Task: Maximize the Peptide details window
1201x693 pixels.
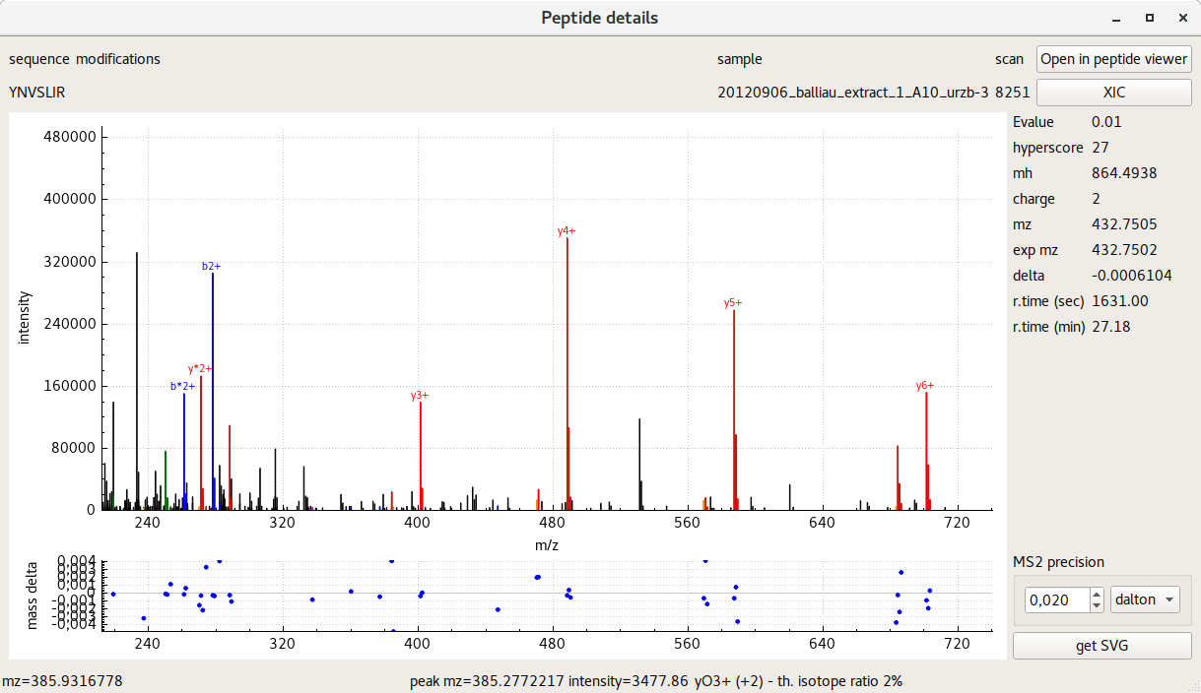Action: click(x=1149, y=18)
